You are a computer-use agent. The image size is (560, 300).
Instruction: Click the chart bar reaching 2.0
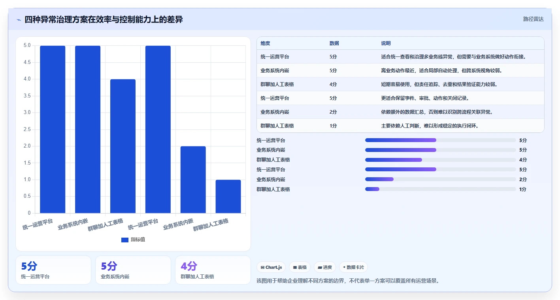pos(193,180)
